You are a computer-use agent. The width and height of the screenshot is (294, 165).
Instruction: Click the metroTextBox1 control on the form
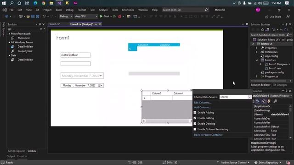[75, 55]
